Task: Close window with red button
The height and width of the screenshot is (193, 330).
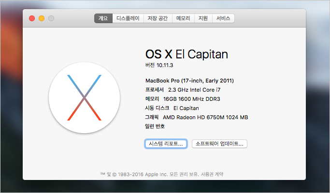Action: tap(32, 18)
